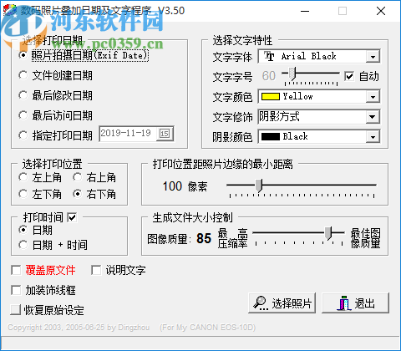Click the black shadow color swatch
This screenshot has width=401, height=351.
[x=270, y=137]
